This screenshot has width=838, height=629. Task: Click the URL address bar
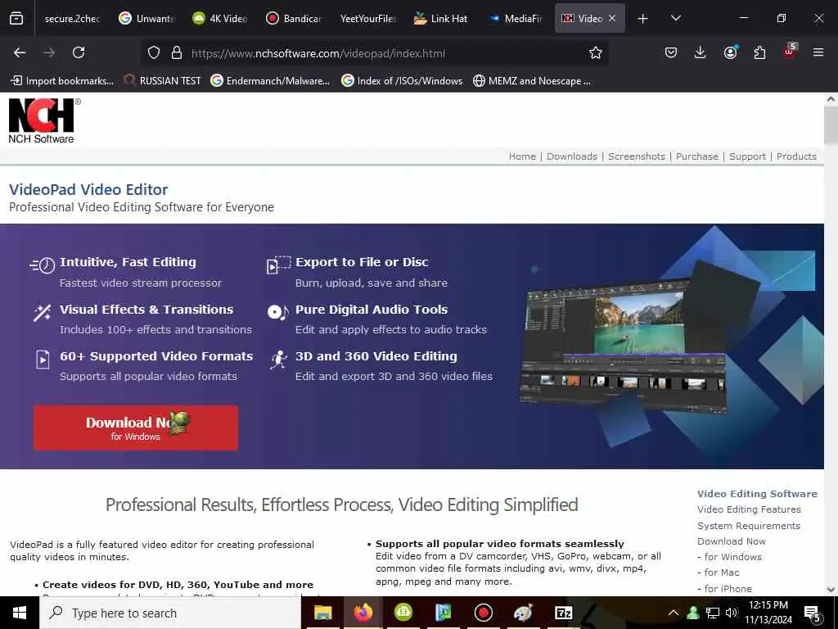(x=374, y=53)
